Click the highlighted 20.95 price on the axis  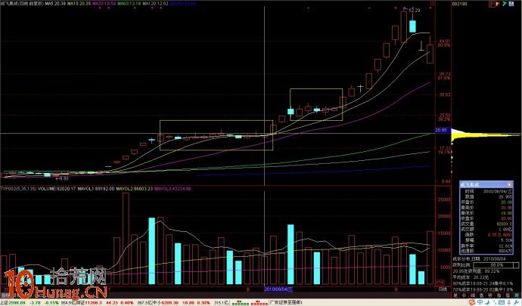tap(443, 131)
